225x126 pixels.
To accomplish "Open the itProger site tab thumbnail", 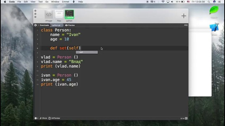I will (49, 14).
